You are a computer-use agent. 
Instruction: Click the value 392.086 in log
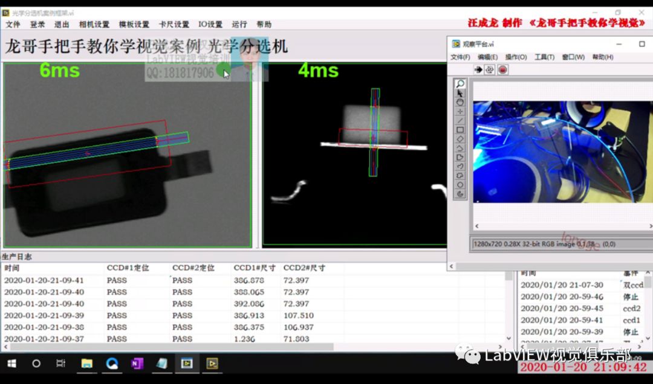tap(249, 304)
